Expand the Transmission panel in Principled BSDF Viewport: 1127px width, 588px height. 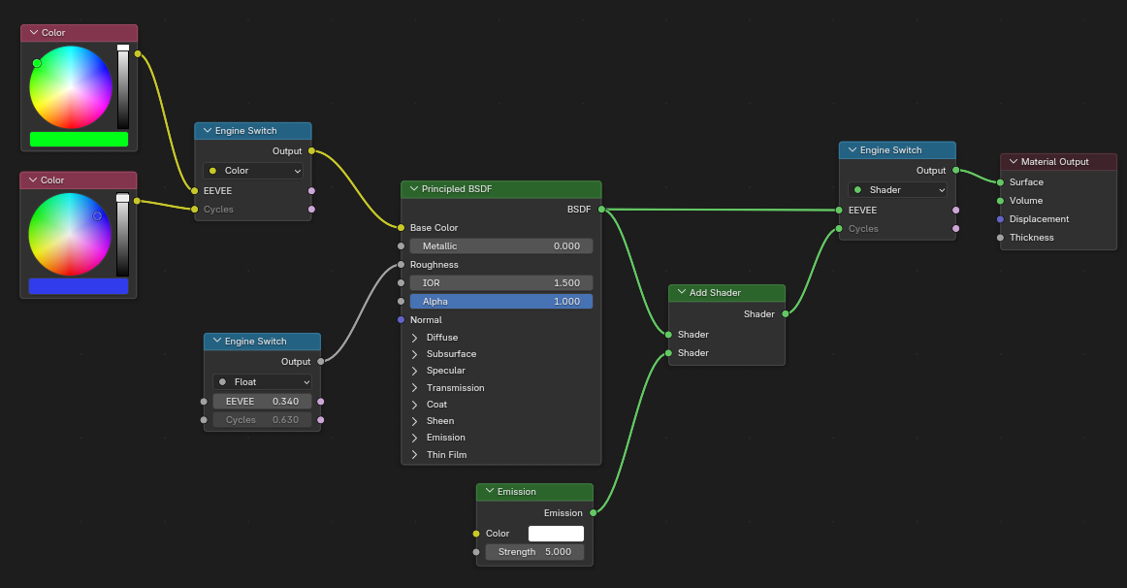[x=415, y=387]
